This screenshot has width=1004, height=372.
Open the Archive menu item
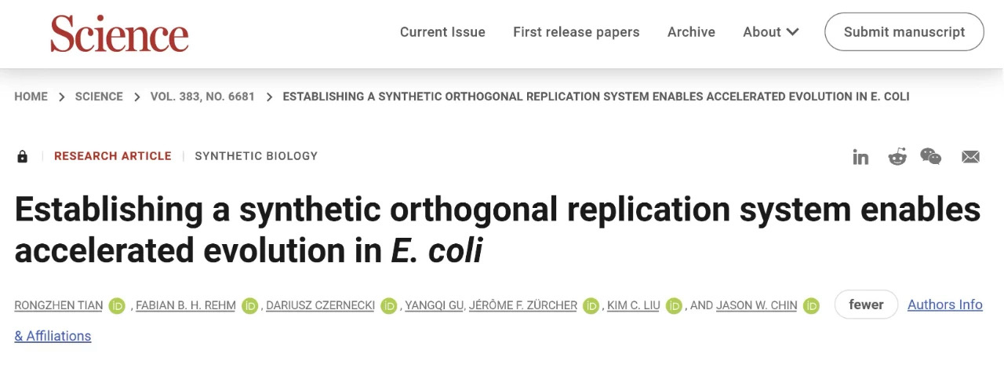pos(691,32)
